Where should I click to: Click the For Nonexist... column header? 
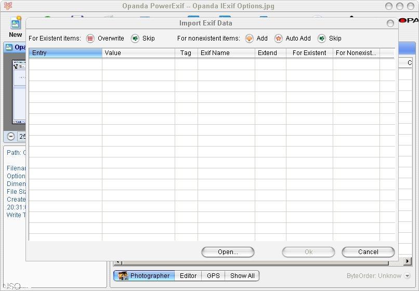coord(356,53)
